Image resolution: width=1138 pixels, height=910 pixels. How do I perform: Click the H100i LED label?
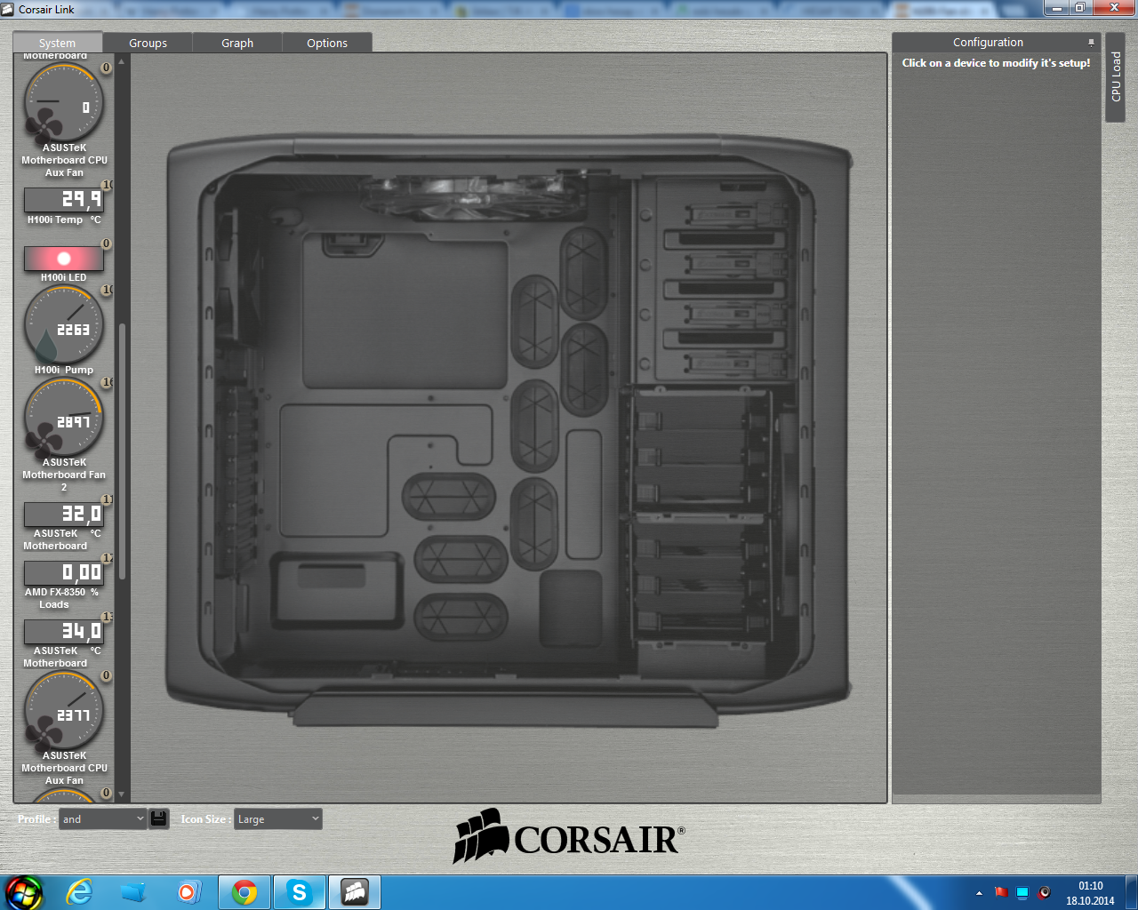[x=64, y=277]
